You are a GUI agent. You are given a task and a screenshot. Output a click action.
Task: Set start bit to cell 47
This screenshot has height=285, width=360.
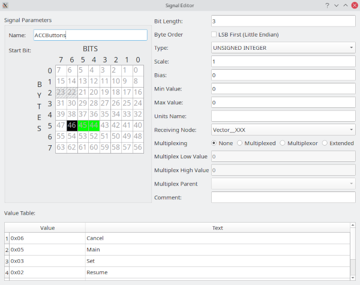pos(61,125)
